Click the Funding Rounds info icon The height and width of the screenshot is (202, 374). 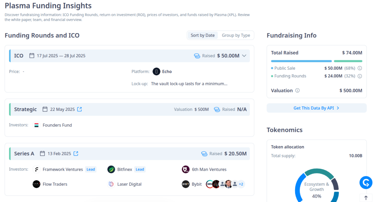(360, 76)
